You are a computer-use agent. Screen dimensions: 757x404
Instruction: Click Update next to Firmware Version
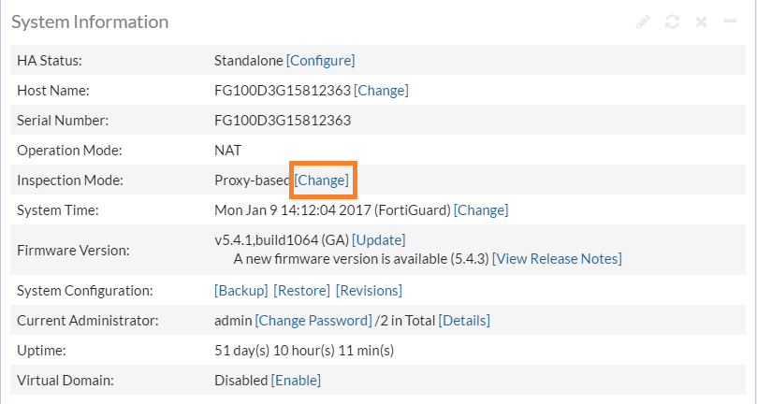tap(379, 240)
